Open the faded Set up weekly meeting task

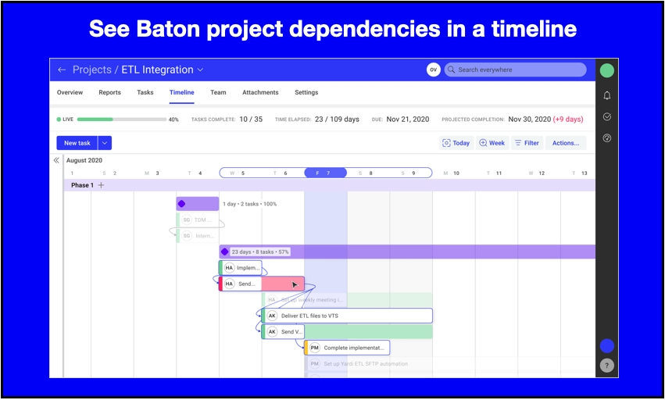point(347,300)
